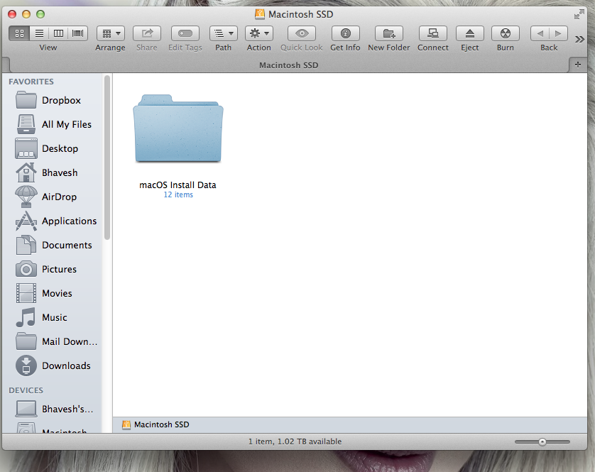Open the Arrange dropdown
595x472 pixels.
(x=111, y=33)
